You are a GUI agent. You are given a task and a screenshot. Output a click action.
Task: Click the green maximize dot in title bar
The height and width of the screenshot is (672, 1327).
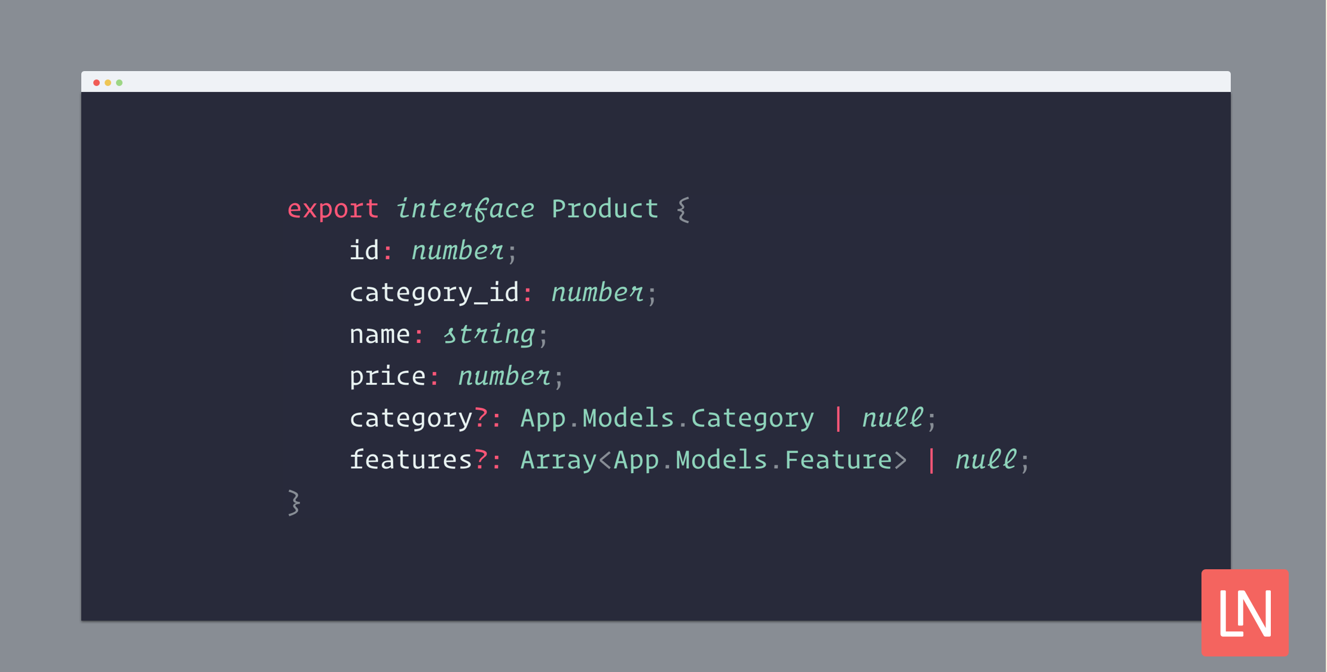(119, 82)
